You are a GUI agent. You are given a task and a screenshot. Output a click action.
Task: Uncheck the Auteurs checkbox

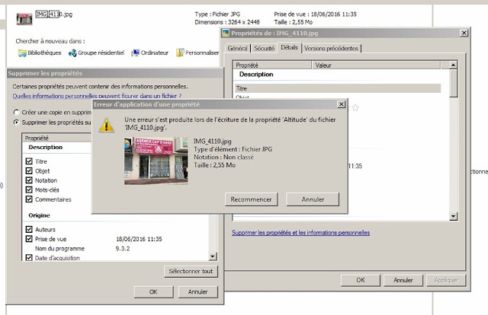[29, 229]
